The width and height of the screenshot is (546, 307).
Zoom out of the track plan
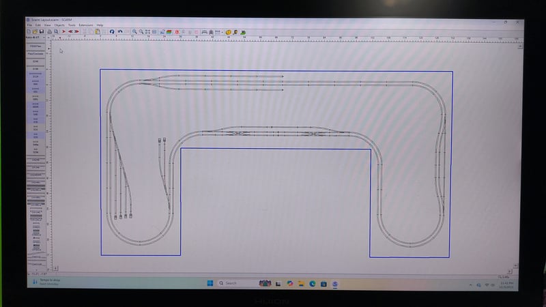tap(141, 31)
